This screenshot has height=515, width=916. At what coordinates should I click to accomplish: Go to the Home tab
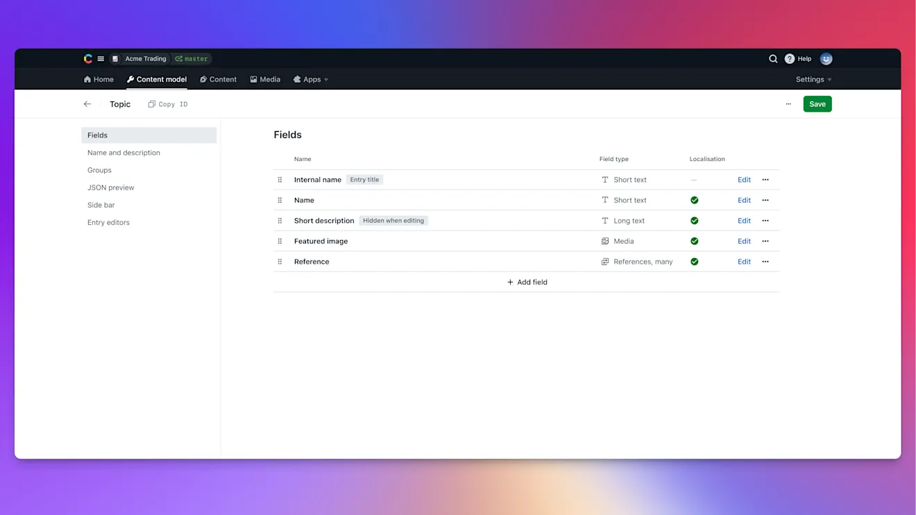(x=99, y=79)
